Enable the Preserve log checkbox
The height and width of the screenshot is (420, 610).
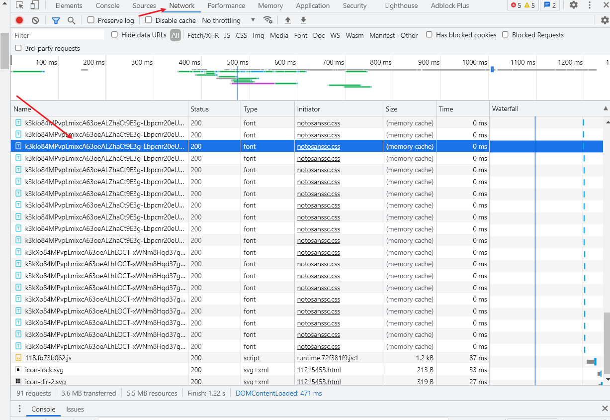91,20
